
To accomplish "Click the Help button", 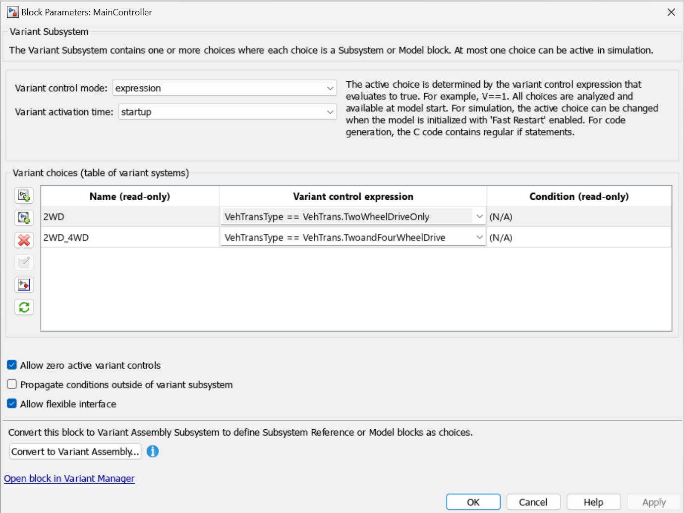I will (x=593, y=502).
